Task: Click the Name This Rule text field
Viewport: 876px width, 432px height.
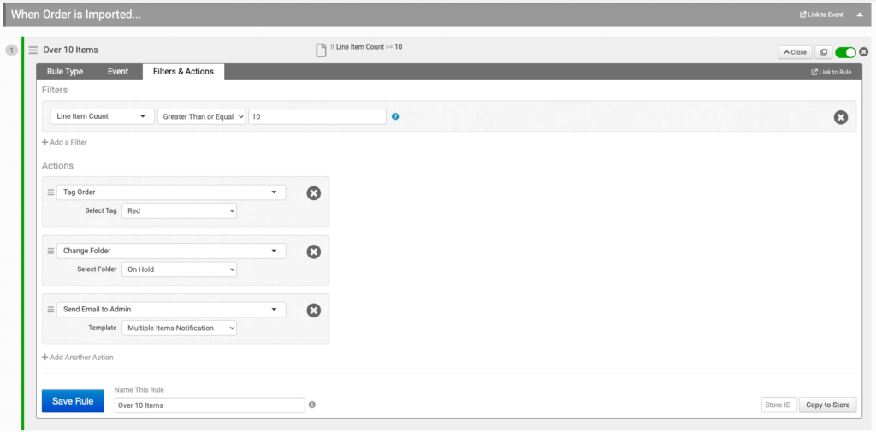Action: 209,405
